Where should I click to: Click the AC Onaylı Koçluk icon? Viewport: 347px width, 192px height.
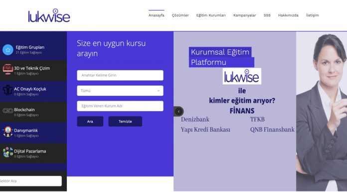point(8,90)
